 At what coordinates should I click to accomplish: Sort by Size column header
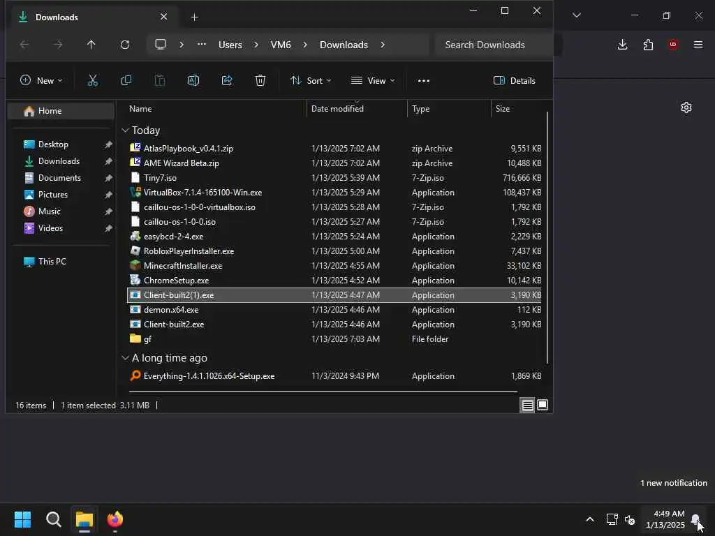[503, 109]
